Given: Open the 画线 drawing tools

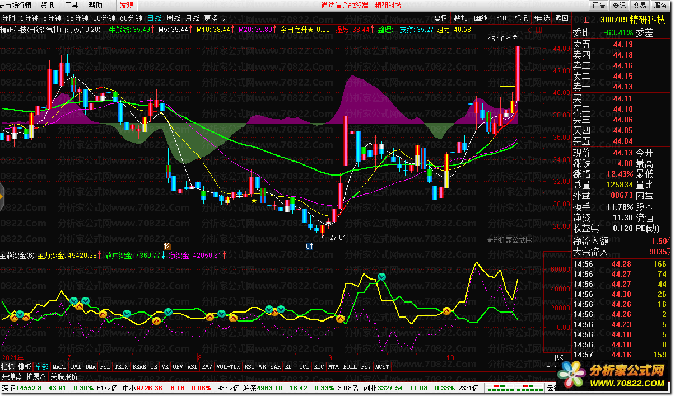Looking at the screenshot, I should tap(480, 18).
